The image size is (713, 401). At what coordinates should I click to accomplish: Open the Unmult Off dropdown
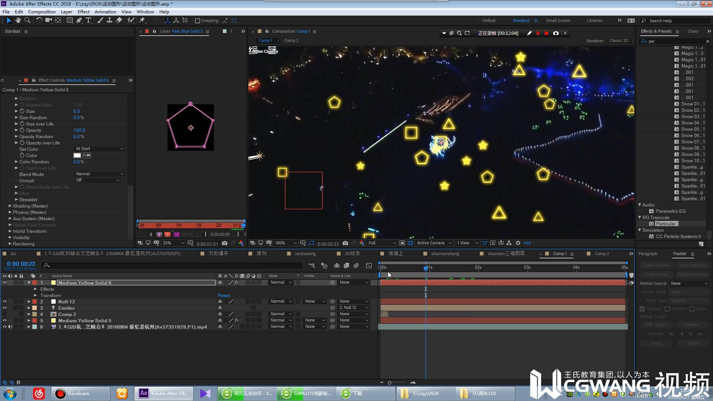pos(97,180)
